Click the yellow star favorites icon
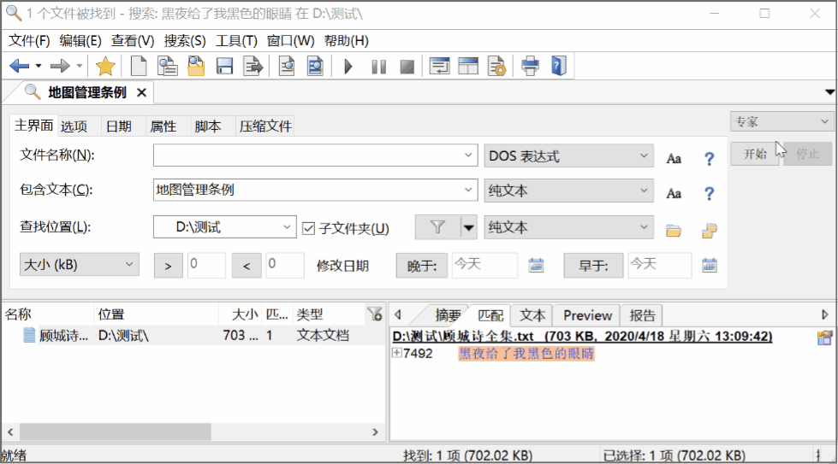This screenshot has width=838, height=464. click(105, 66)
